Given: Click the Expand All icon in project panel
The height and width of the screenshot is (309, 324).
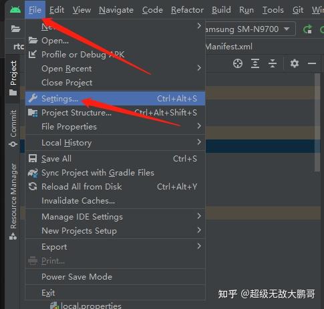Looking at the screenshot, I should coord(255,63).
